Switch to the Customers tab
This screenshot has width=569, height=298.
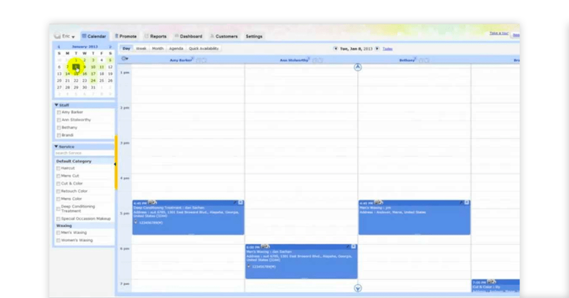pyautogui.click(x=224, y=36)
